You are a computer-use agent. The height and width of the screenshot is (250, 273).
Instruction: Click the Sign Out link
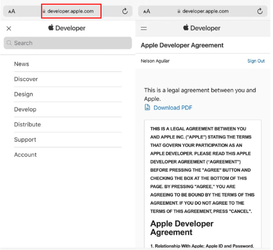(256, 61)
